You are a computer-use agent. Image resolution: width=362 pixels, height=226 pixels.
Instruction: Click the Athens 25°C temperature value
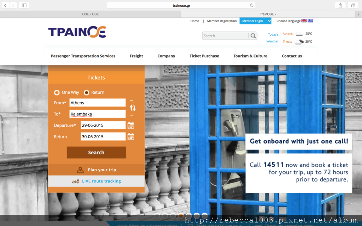[x=309, y=34]
